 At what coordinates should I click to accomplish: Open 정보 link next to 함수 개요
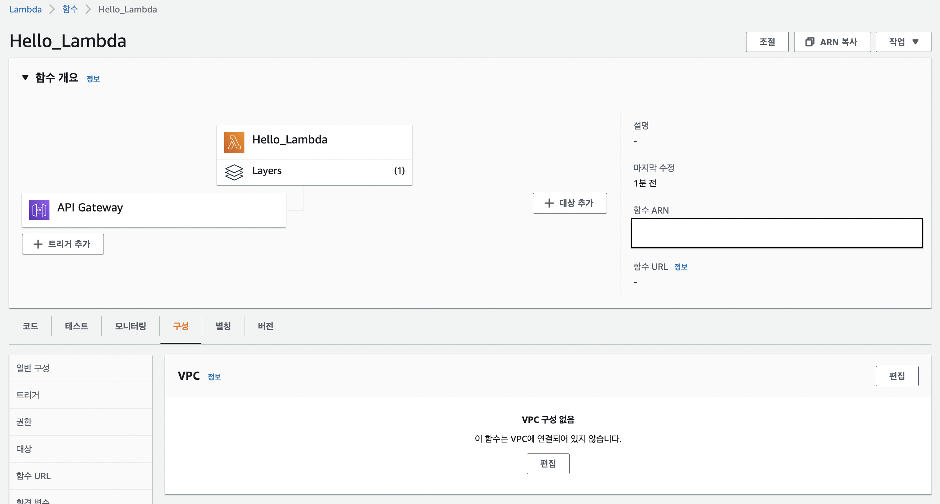[x=93, y=79]
